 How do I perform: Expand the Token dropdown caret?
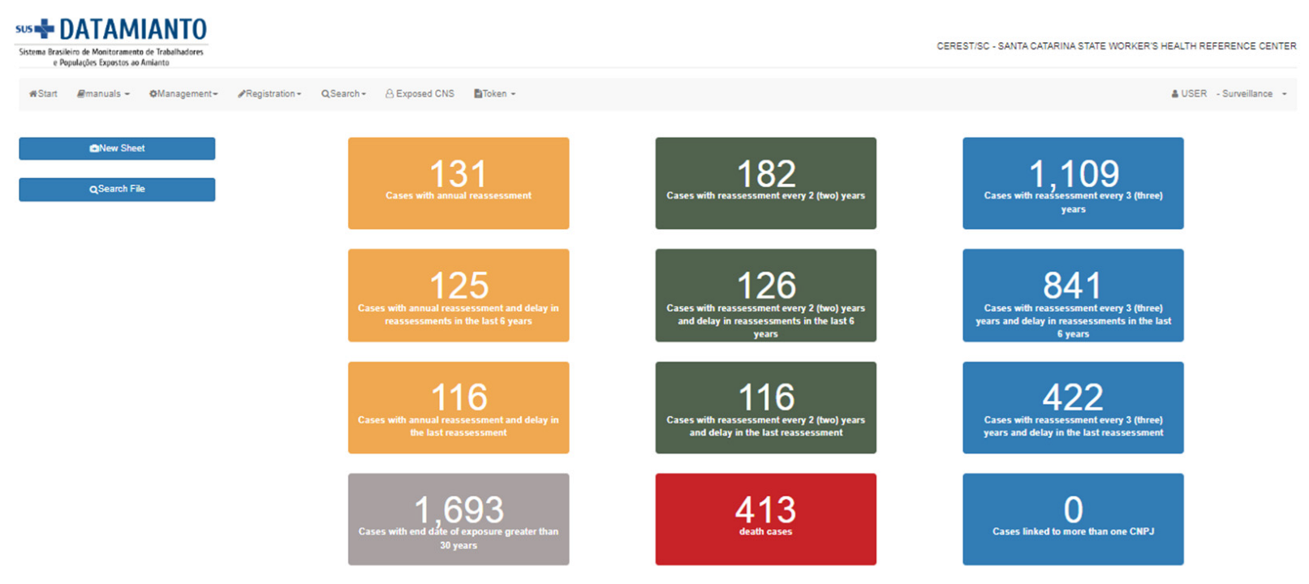(513, 95)
